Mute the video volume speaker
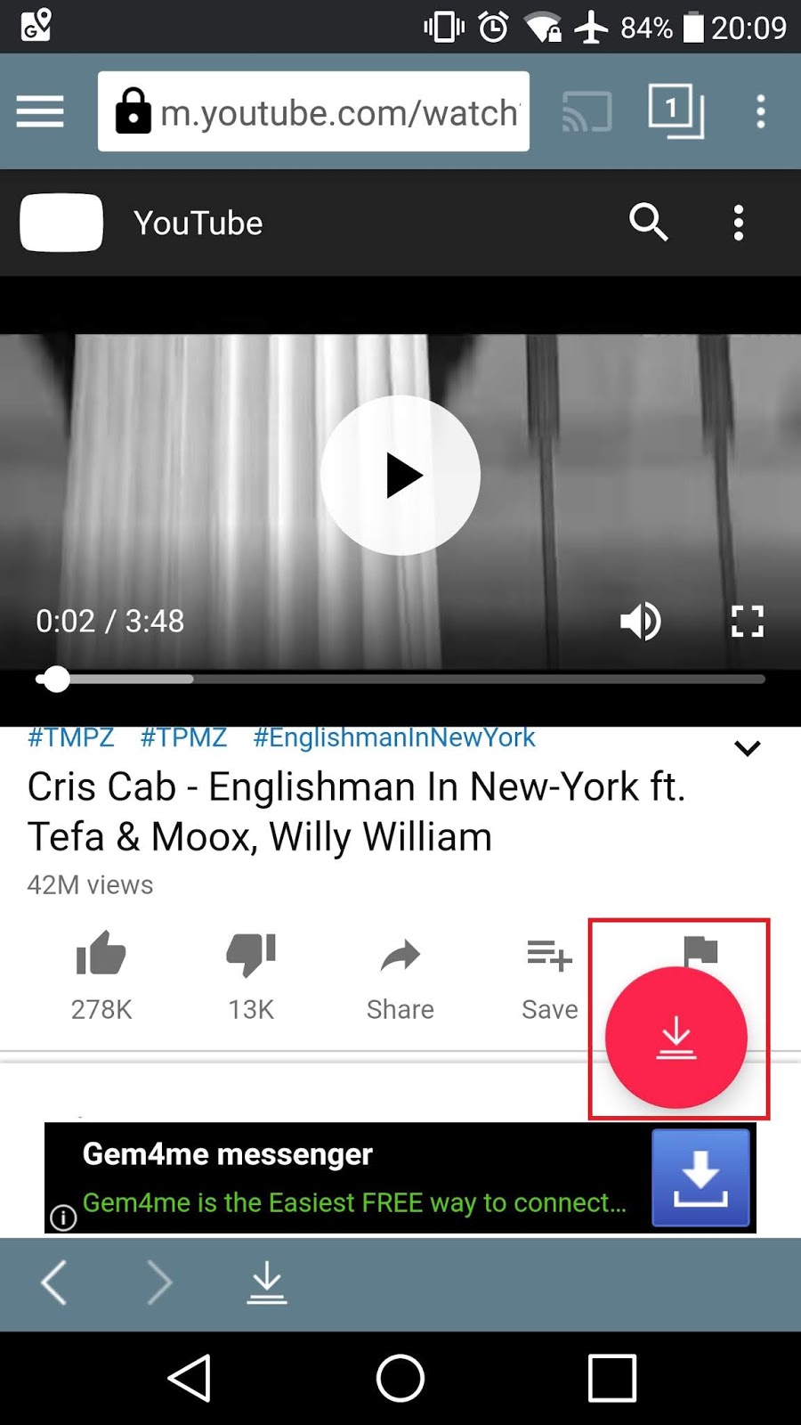Screen dimensions: 801x1425 coord(640,622)
